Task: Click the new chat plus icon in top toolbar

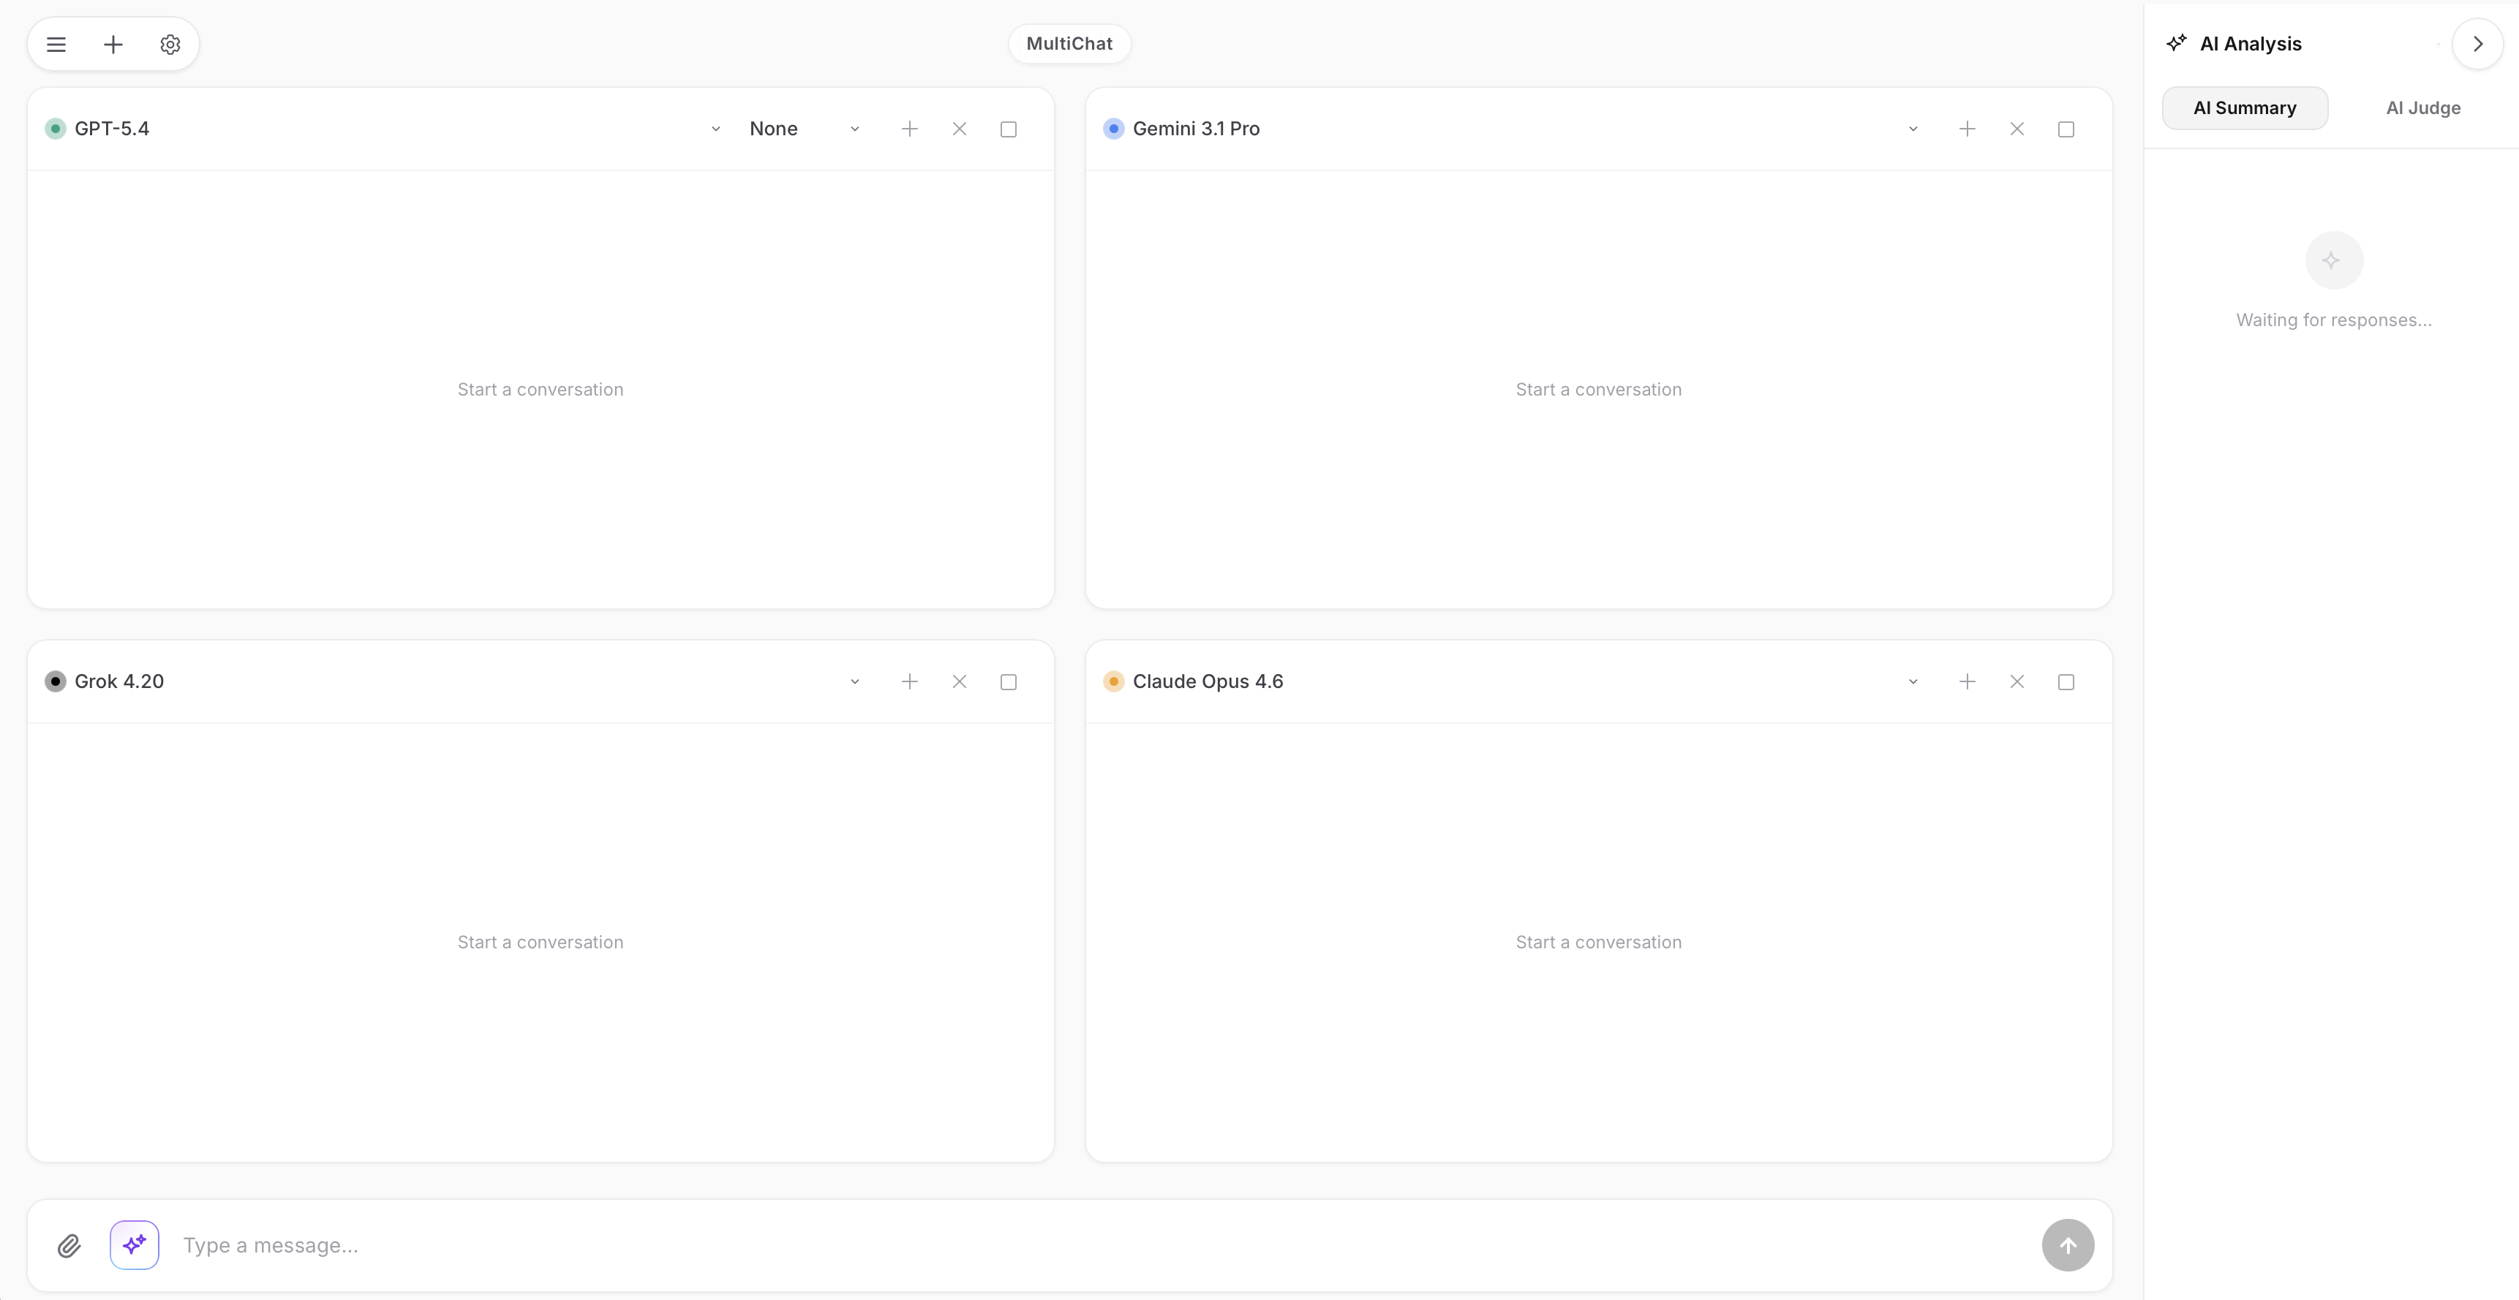Action: pyautogui.click(x=113, y=44)
